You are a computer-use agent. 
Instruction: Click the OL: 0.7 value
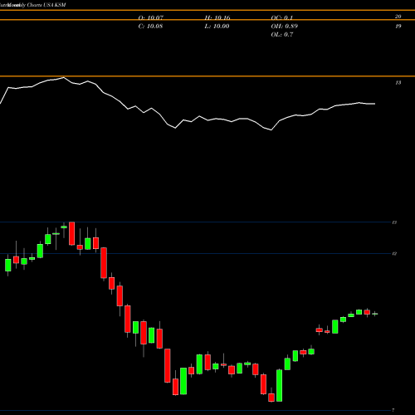[282, 35]
